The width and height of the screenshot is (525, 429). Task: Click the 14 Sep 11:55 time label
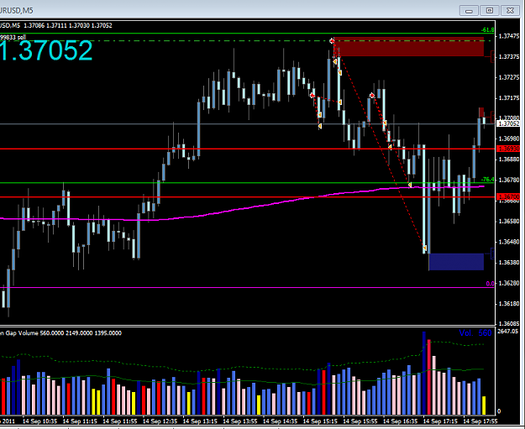(x=120, y=421)
